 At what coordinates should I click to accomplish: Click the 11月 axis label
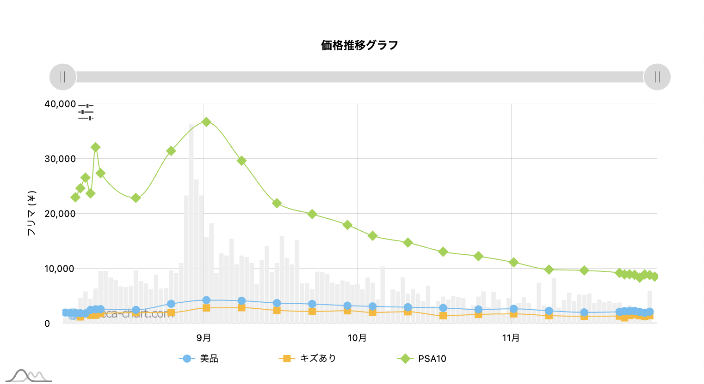point(511,338)
